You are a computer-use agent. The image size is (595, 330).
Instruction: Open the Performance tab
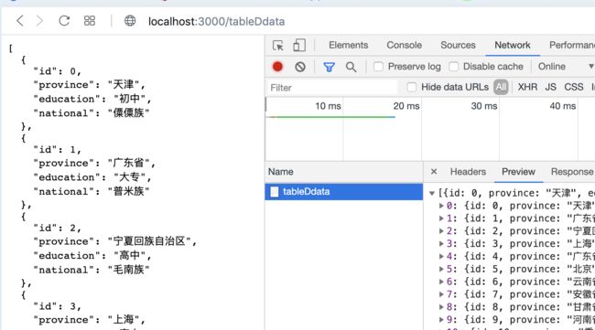tap(572, 45)
